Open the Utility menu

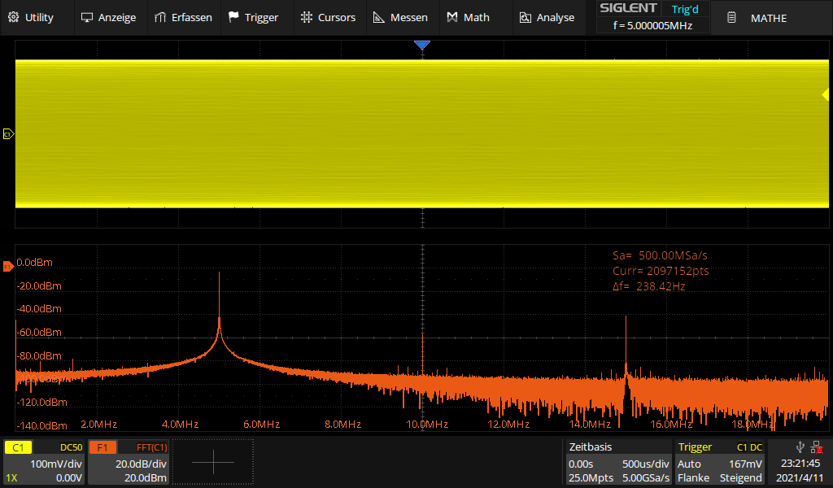[x=31, y=18]
